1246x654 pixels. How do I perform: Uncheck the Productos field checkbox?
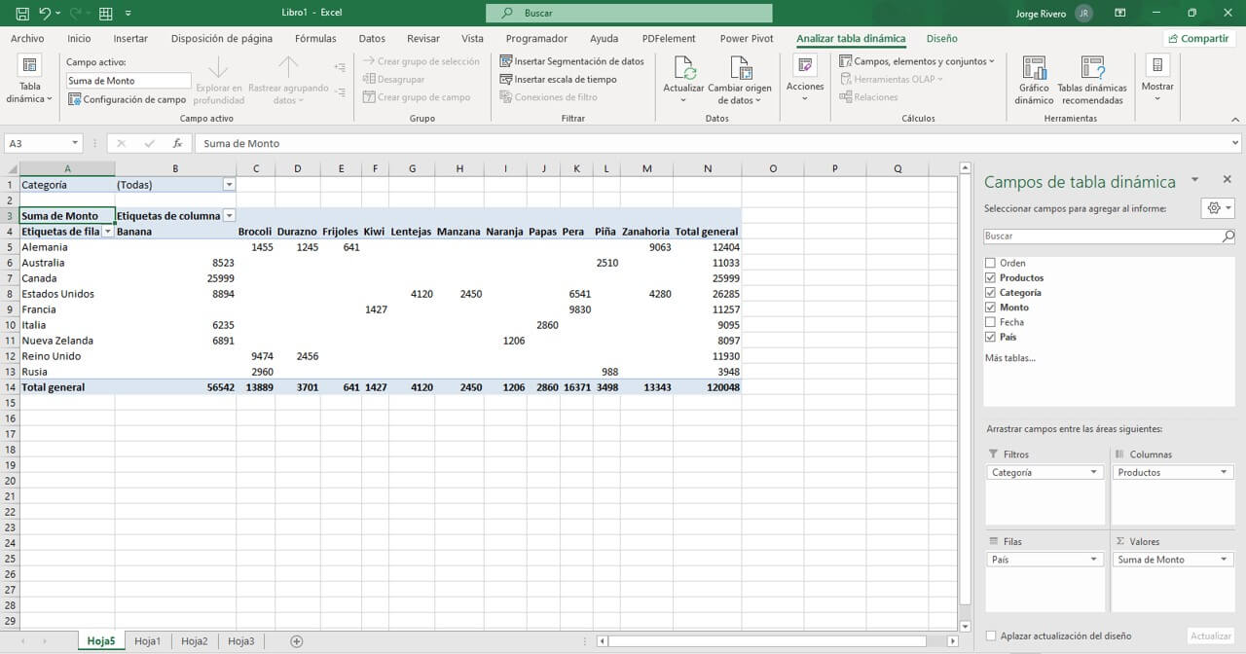993,277
